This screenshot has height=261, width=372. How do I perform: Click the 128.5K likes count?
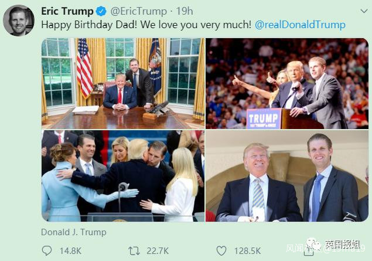[247, 251]
